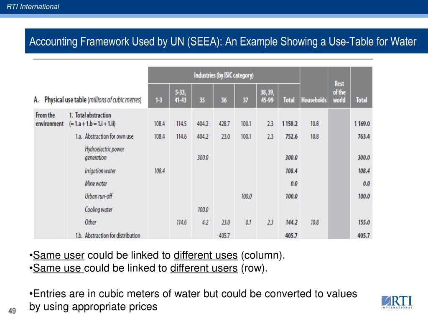Image resolution: width=428 pixels, height=321 pixels.
Task: Click the underlined 'different uses' text
Action: pos(206,255)
